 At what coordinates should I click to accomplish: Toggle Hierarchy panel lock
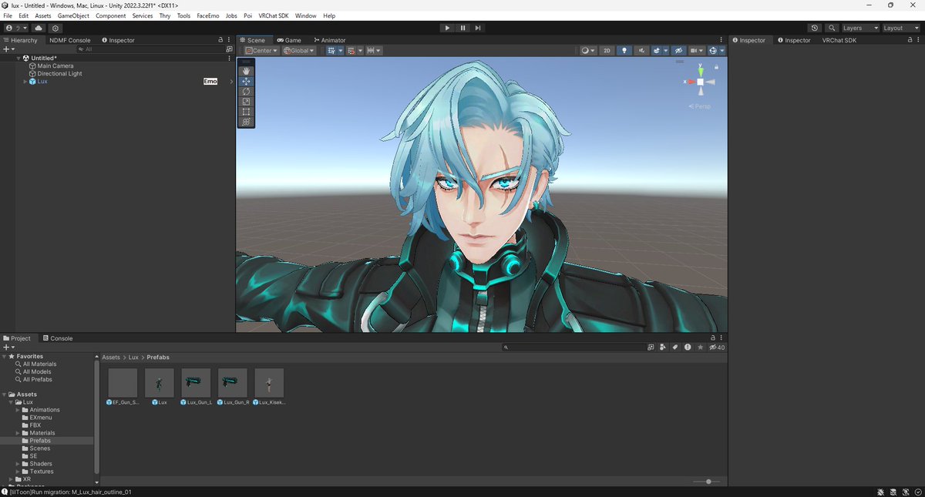pyautogui.click(x=220, y=40)
